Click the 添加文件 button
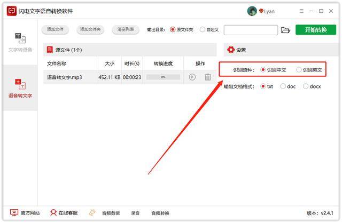Viewport: 342px width, 223px height. click(x=56, y=30)
